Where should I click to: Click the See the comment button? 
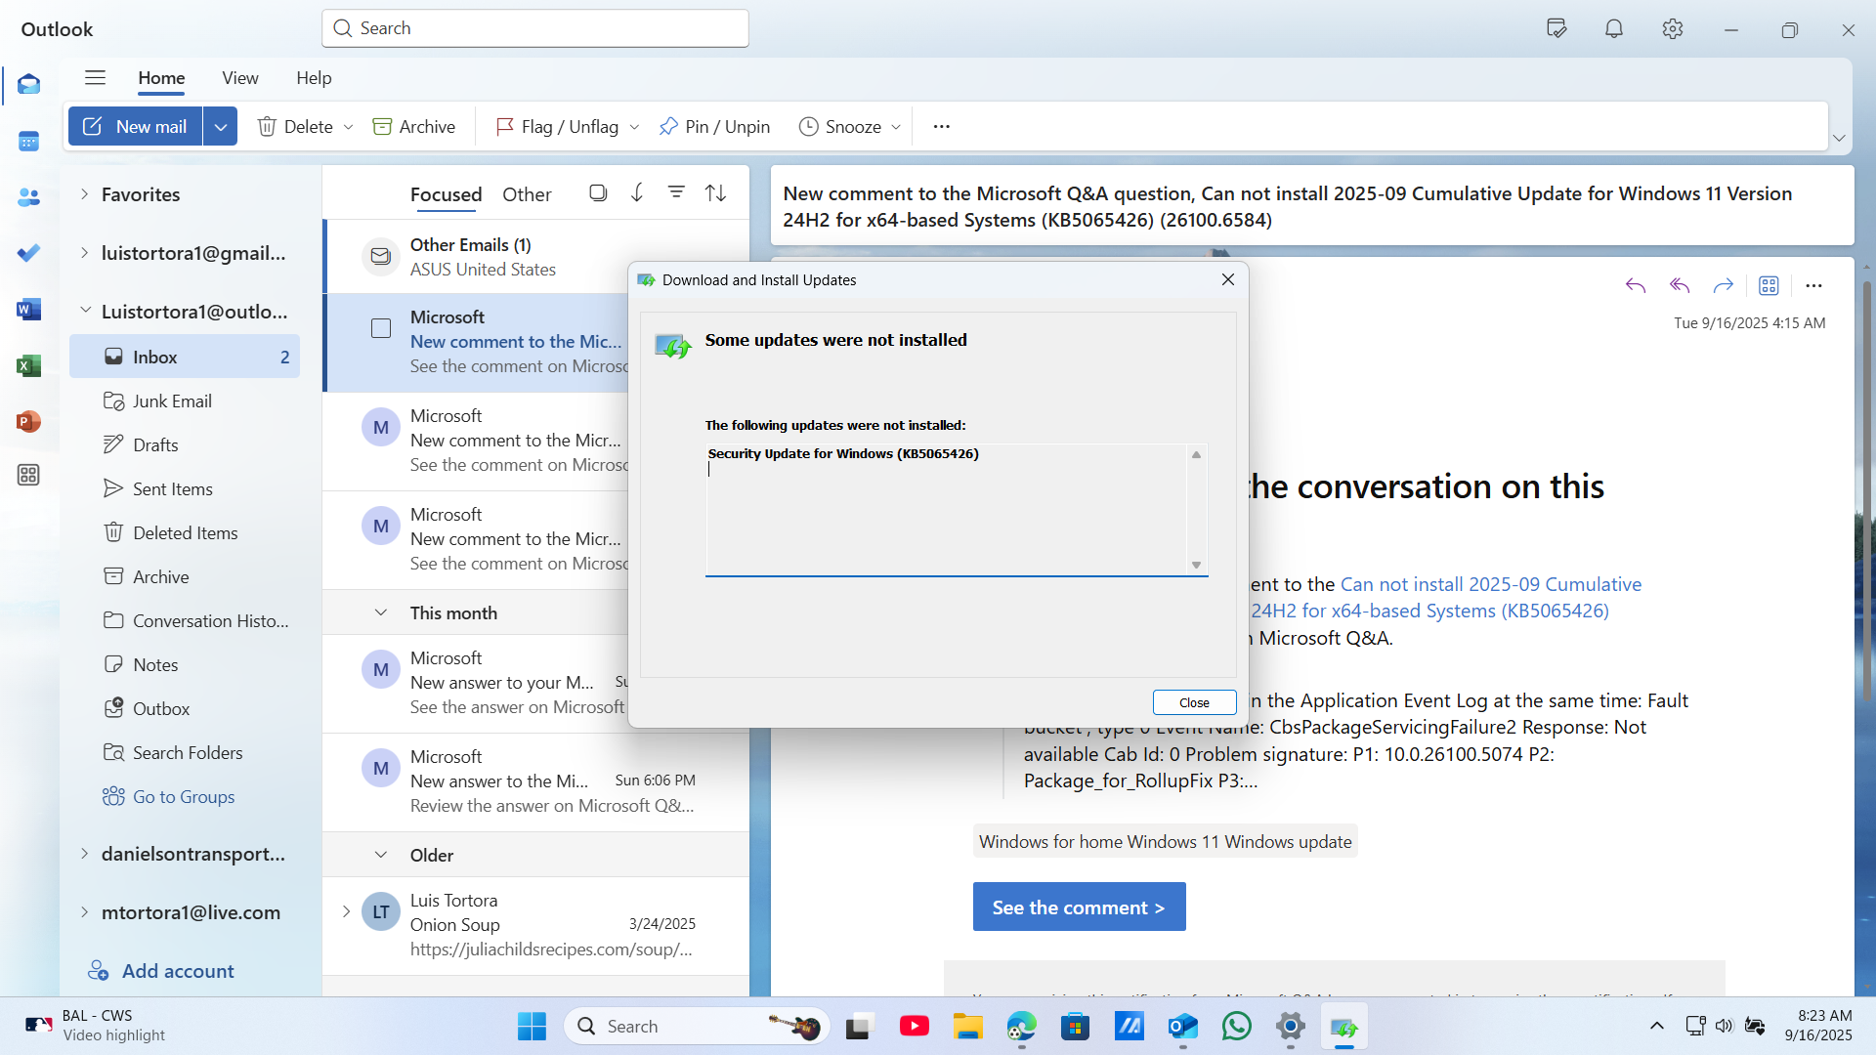(1079, 907)
